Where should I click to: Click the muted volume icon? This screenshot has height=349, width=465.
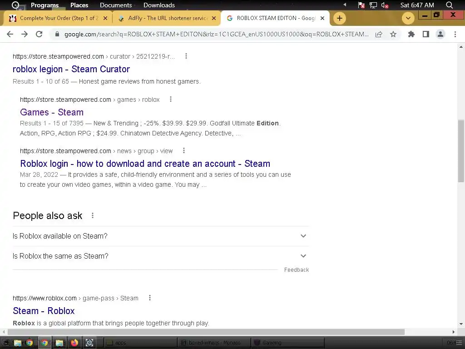pos(385,5)
